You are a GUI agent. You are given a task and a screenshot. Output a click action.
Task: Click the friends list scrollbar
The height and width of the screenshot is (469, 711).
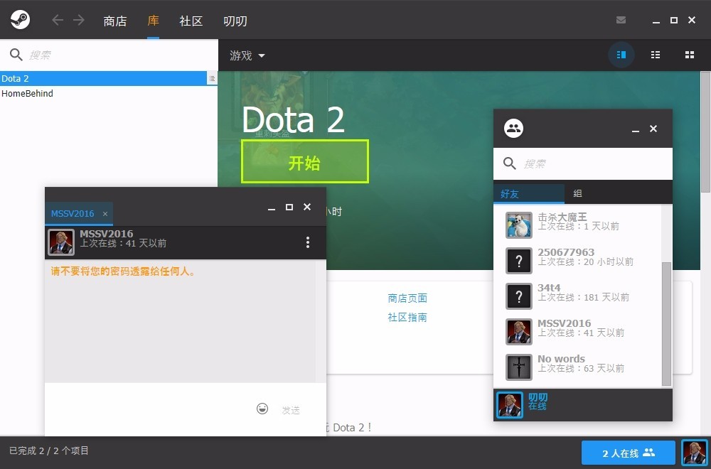coord(666,323)
